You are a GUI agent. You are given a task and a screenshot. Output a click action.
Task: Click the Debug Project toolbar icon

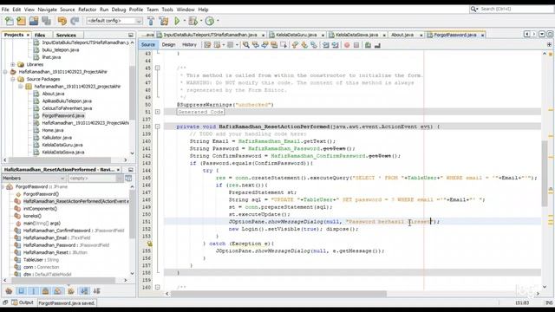[193, 21]
